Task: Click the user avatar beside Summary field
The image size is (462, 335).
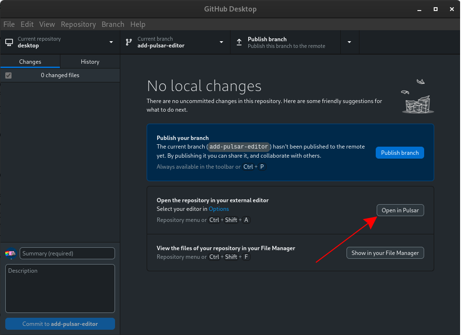Action: (x=11, y=254)
